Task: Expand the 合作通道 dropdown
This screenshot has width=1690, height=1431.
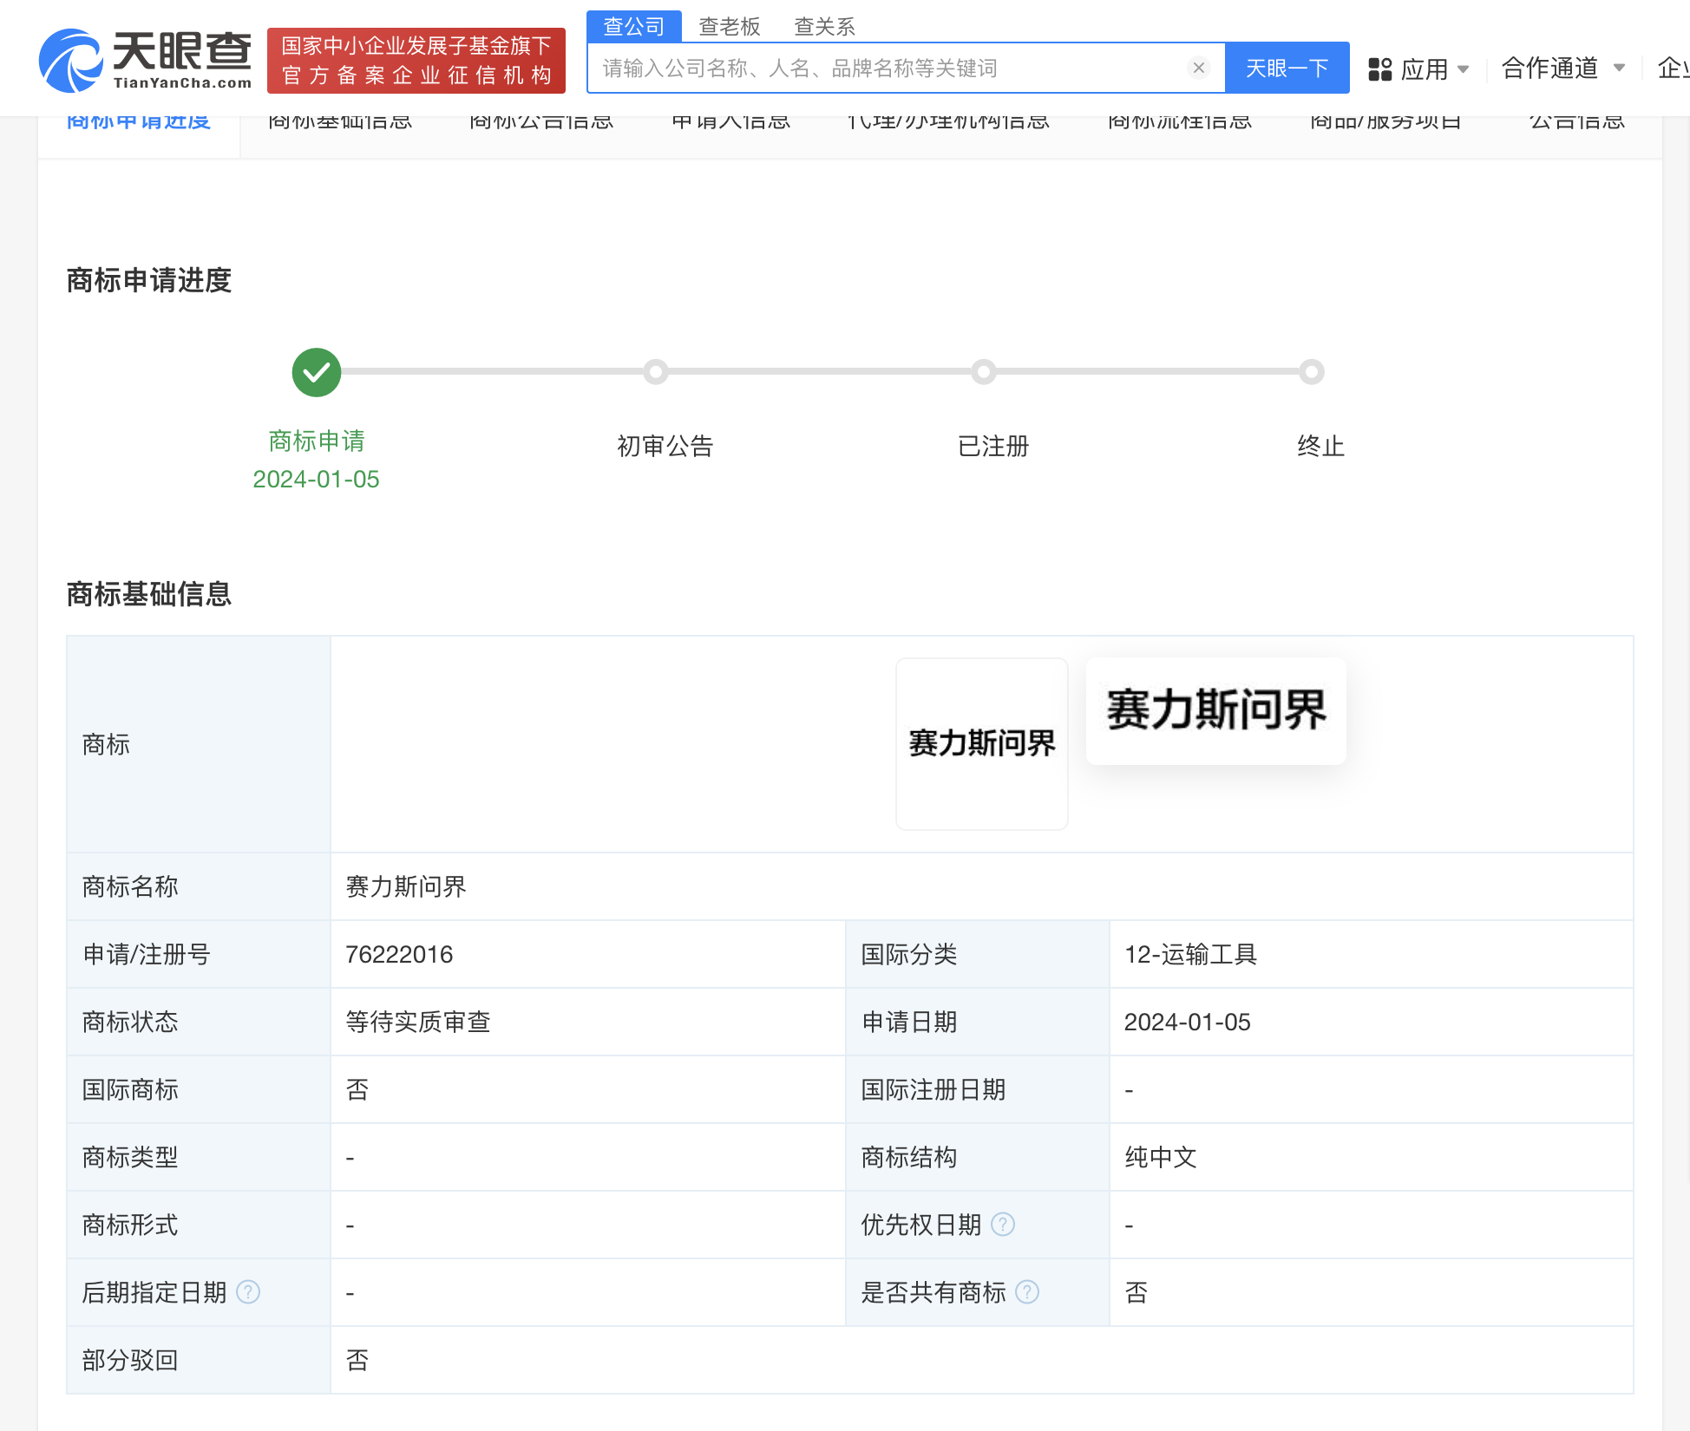Action: (1562, 68)
